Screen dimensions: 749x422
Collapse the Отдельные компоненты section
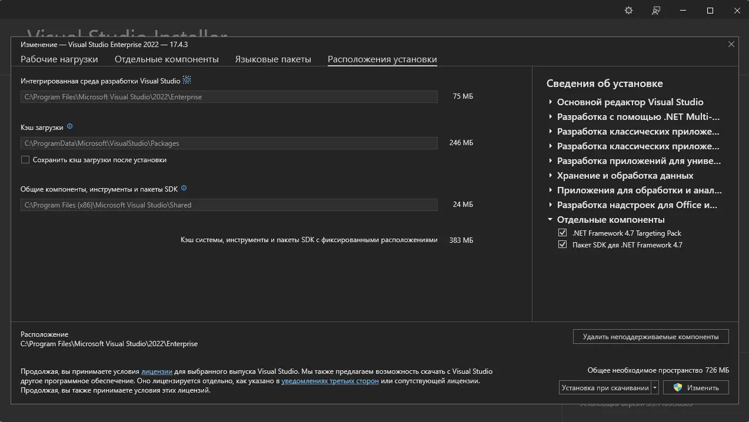point(550,220)
